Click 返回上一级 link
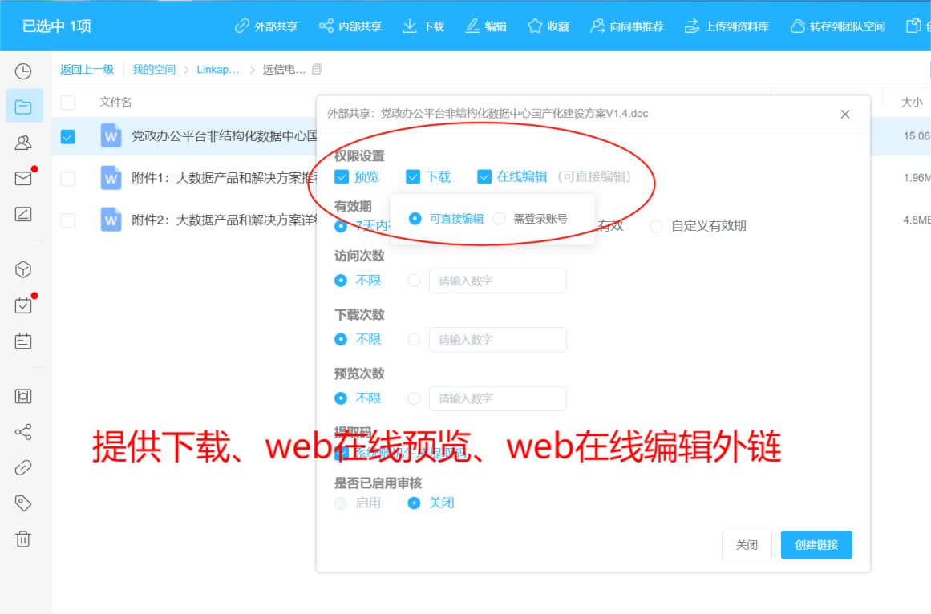 pyautogui.click(x=87, y=70)
